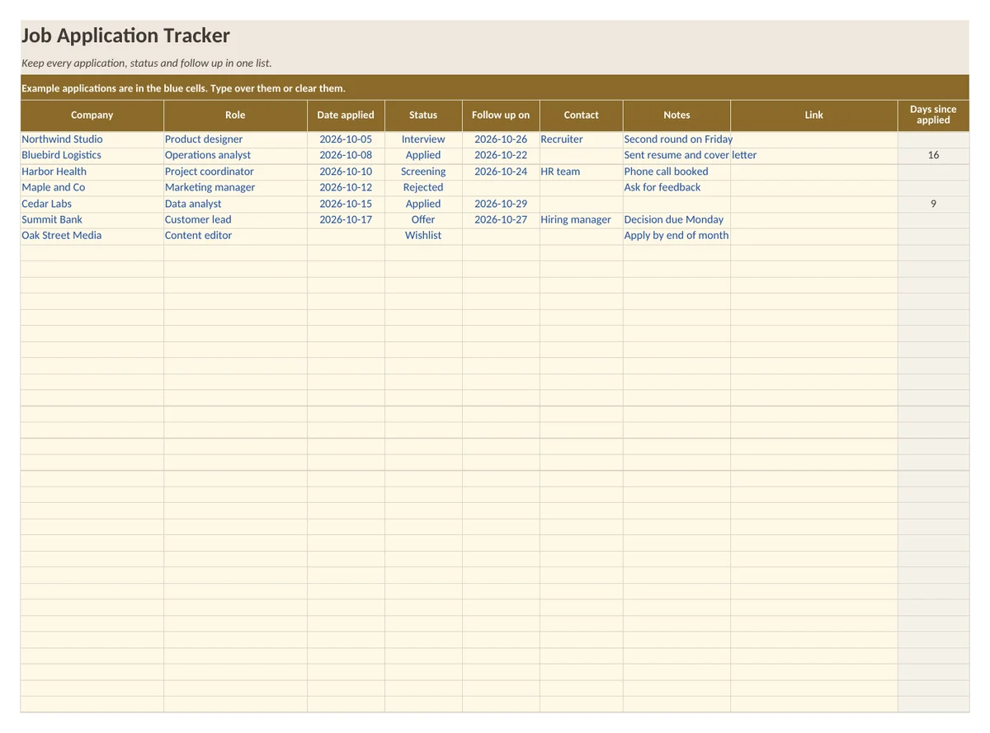Click date applied 2026-10-12
Viewport: 990px width, 733px height.
[x=346, y=187]
